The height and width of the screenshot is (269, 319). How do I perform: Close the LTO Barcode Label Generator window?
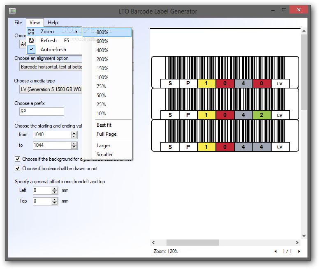(x=299, y=10)
